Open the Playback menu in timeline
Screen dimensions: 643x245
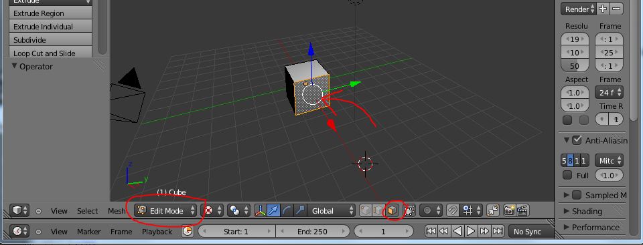click(x=157, y=232)
